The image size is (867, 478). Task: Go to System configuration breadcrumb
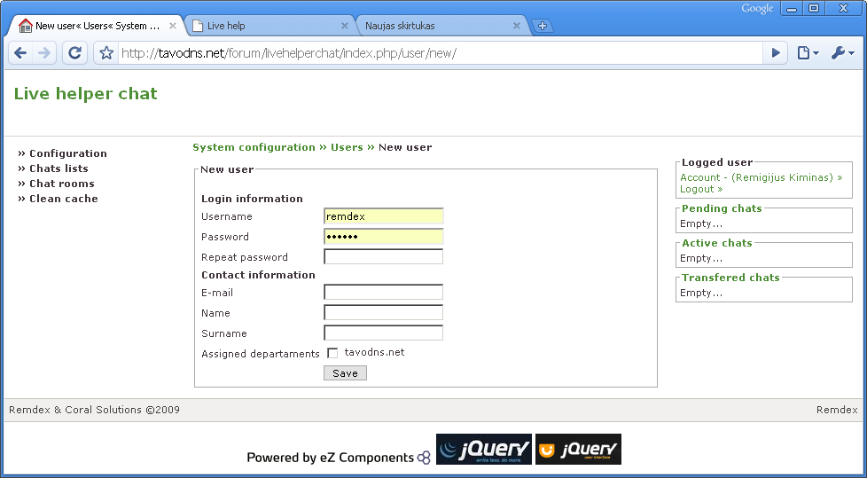254,147
